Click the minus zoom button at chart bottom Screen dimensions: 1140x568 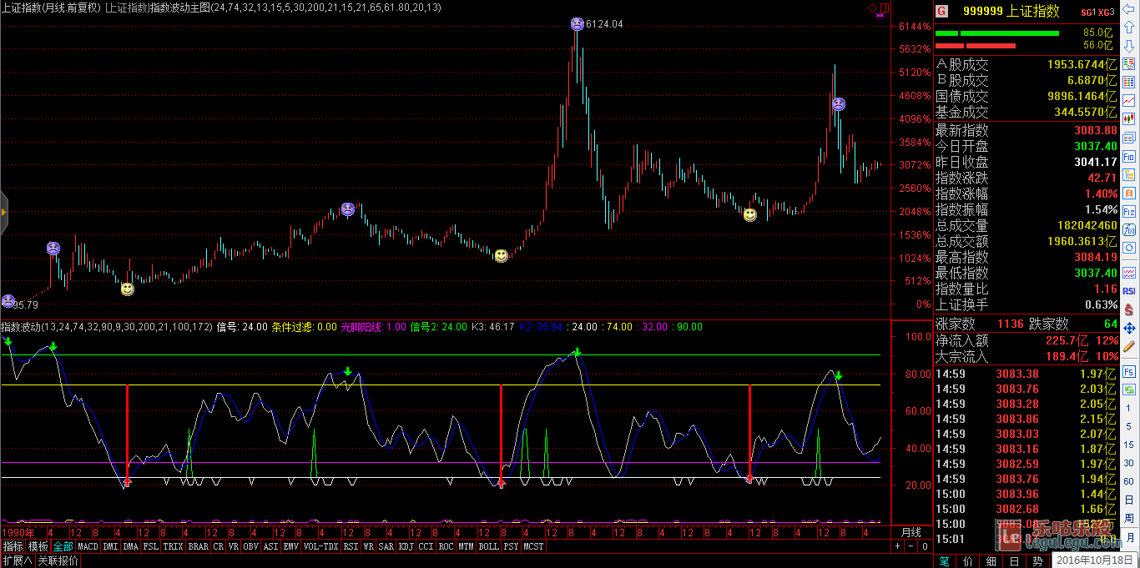[x=911, y=546]
